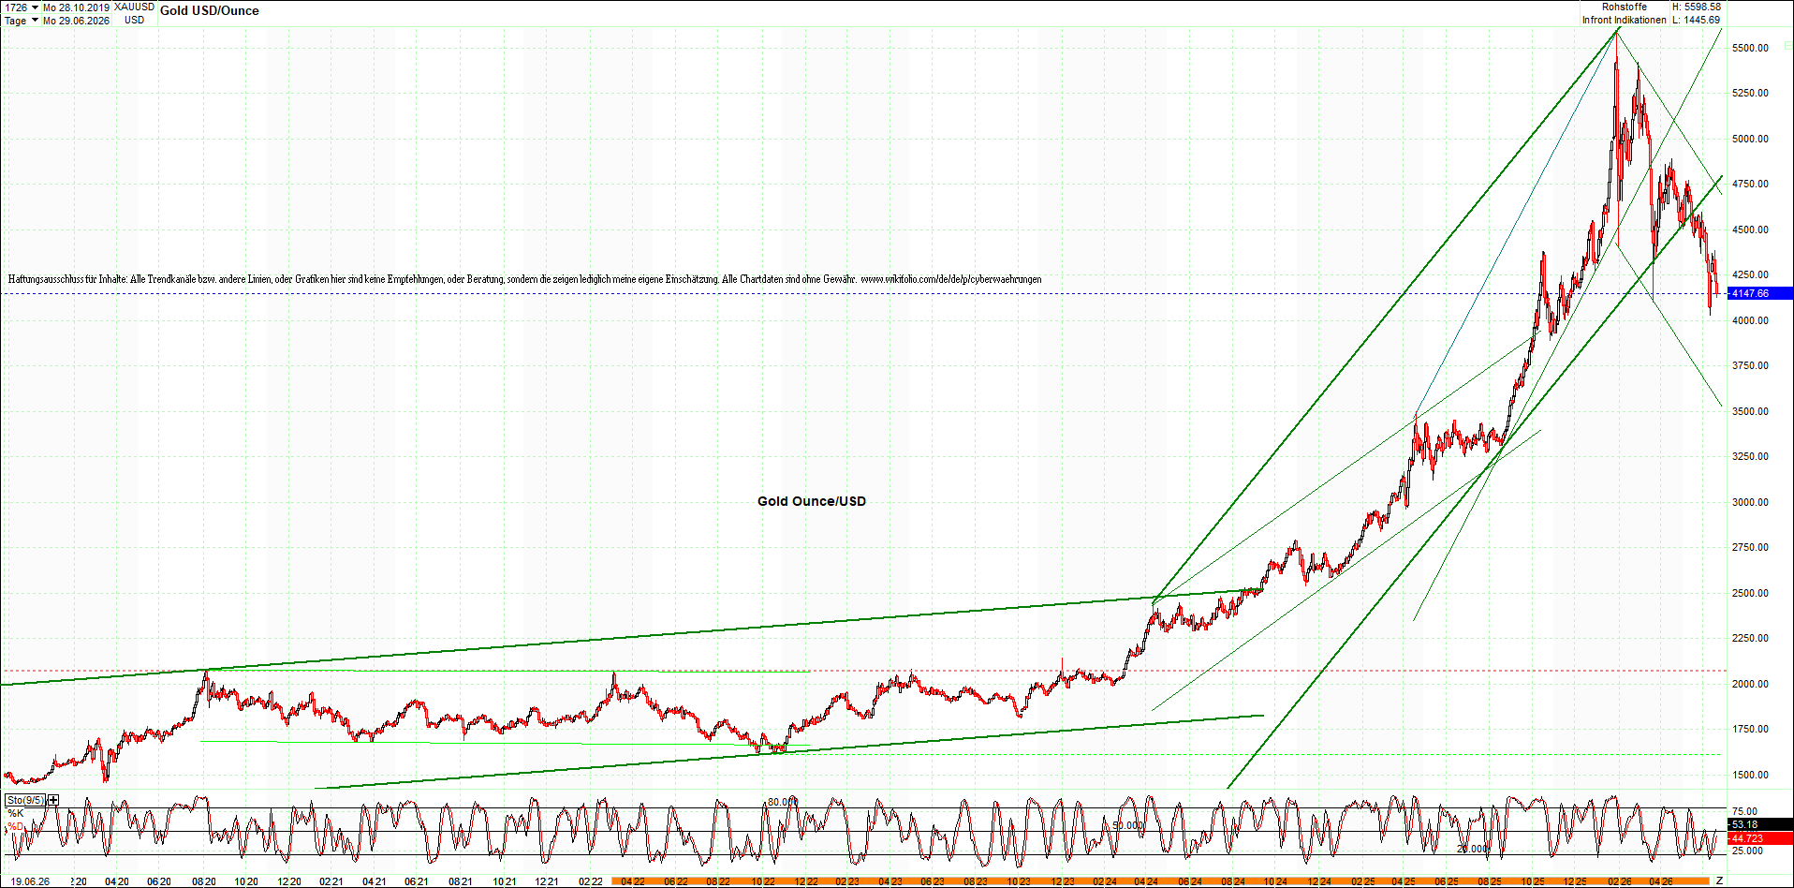Click the 08 20 time axis label
The image size is (1794, 888).
coord(204,881)
